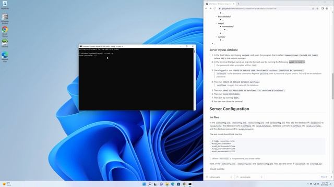Bookmark this page with the star
Screen dimensions: 334x187
(x=317, y=8)
